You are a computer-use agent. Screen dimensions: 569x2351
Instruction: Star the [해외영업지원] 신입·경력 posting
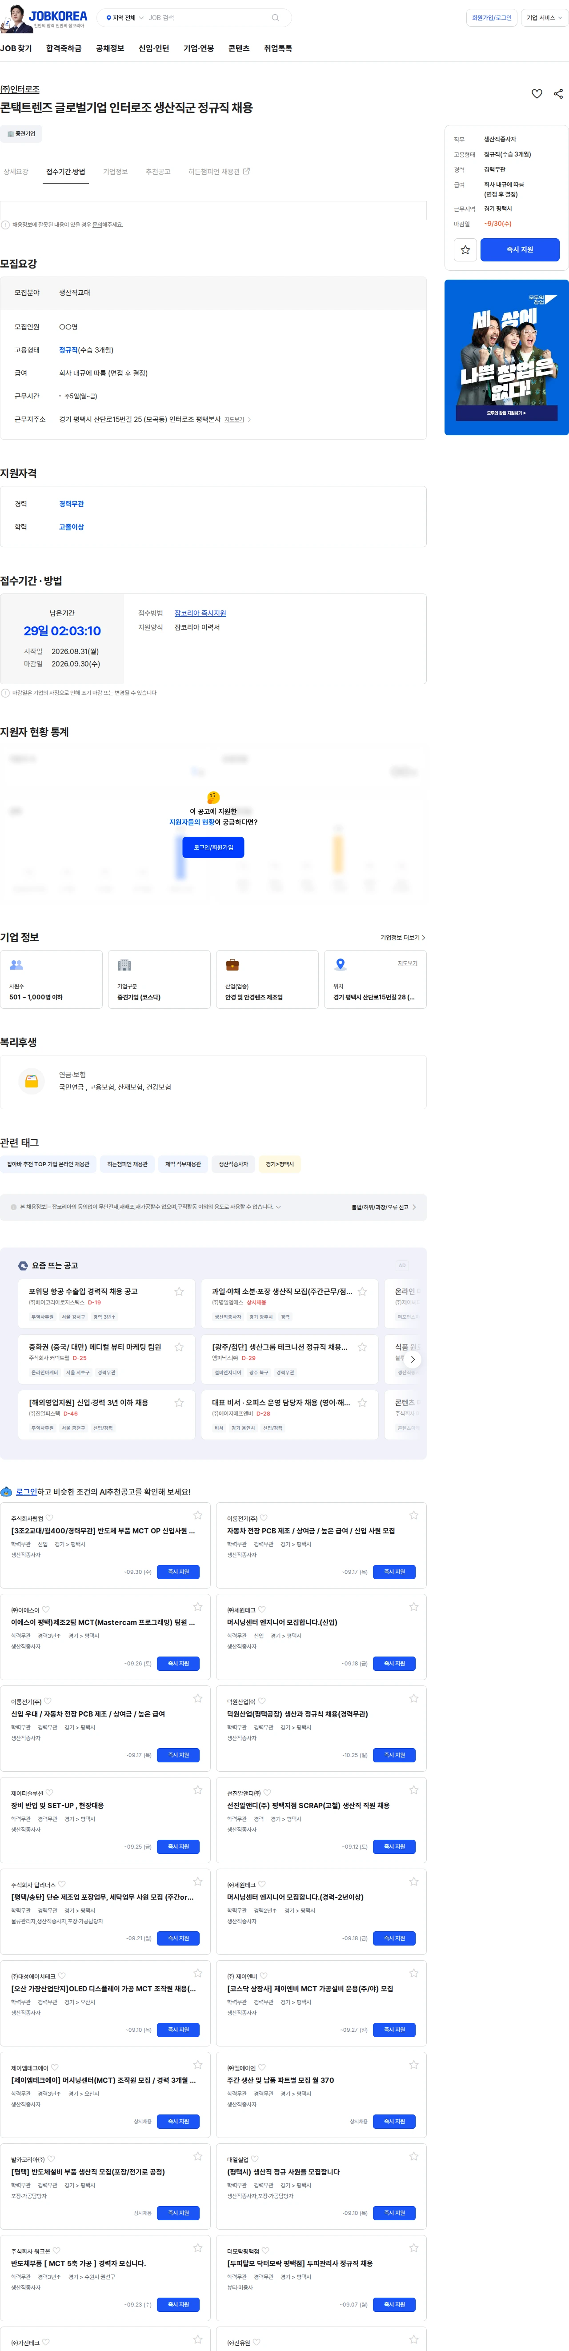179,1403
